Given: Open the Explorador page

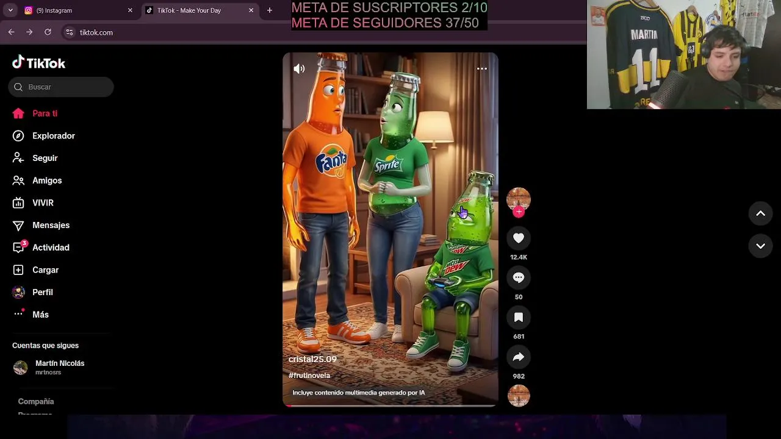Looking at the screenshot, I should pyautogui.click(x=44, y=136).
